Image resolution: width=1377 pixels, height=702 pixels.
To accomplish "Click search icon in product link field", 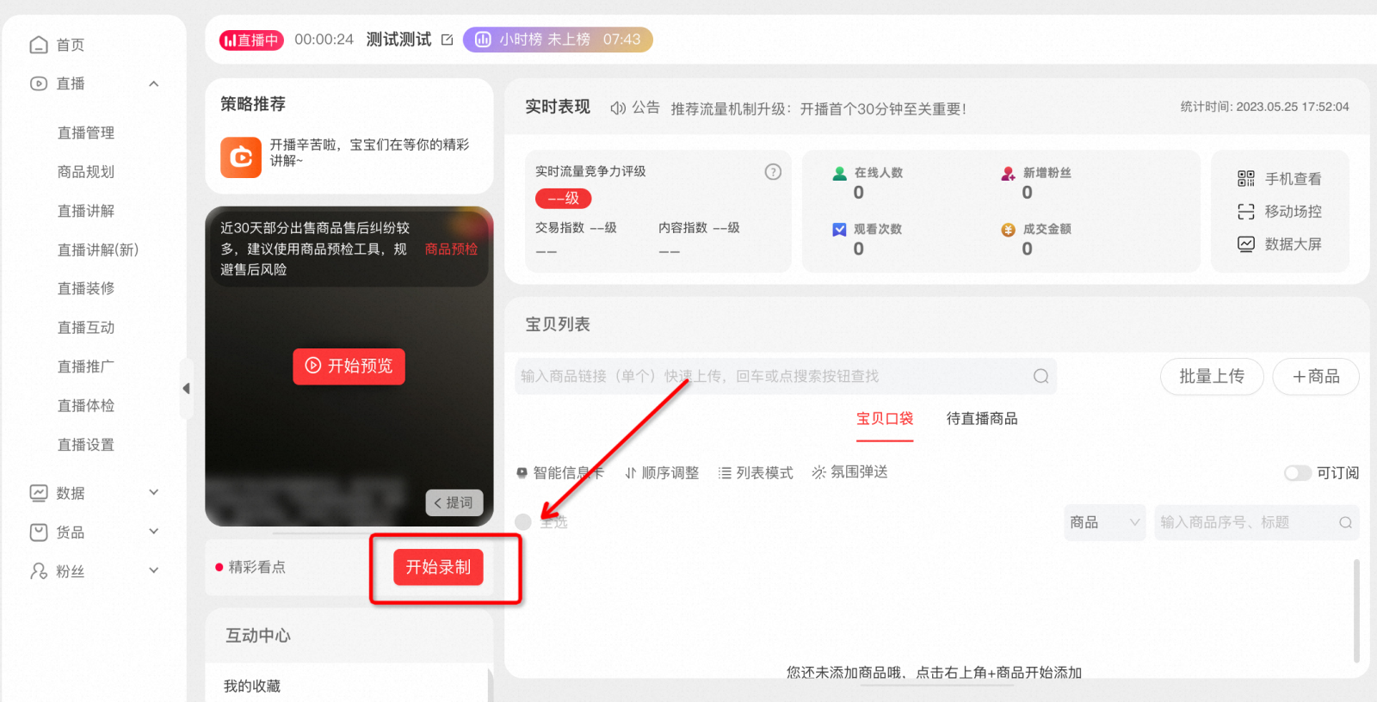I will tap(1040, 377).
